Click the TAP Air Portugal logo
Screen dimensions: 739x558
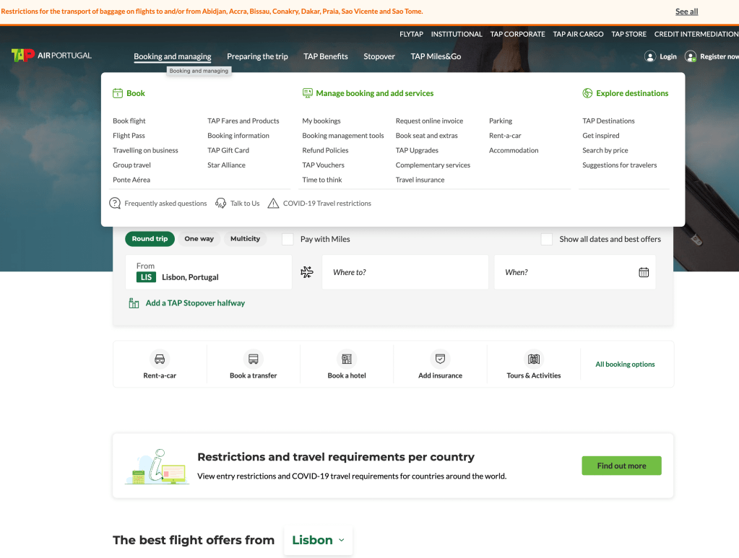pyautogui.click(x=51, y=56)
